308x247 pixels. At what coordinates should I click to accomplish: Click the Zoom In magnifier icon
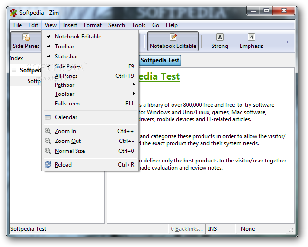coord(48,131)
